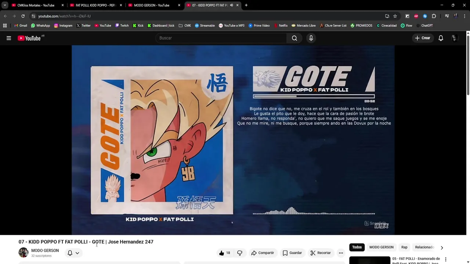
Task: Toggle channel notification bell for MODO GERSON
Action: 70,253
